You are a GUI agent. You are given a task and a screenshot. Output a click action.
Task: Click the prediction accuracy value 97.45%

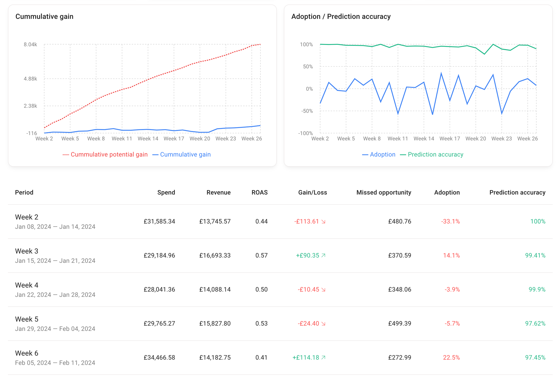click(x=535, y=358)
